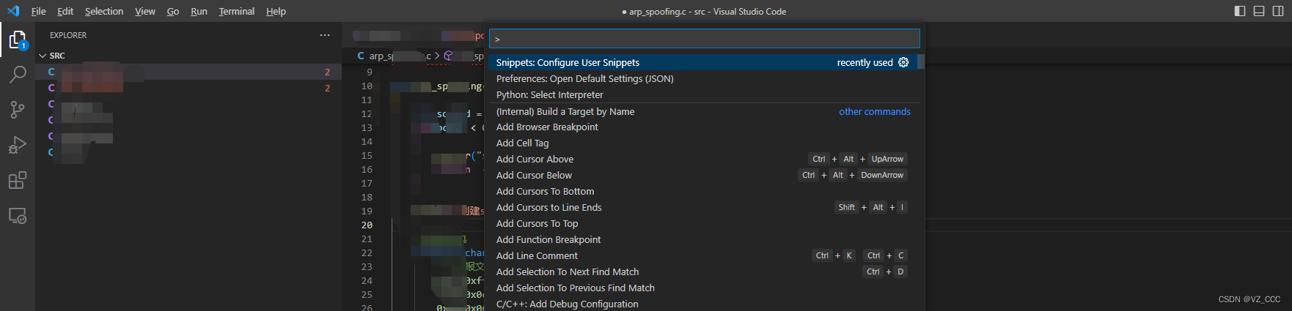This screenshot has height=311, width=1292.
Task: Choose Python: Select Interpreter command
Action: tap(550, 95)
